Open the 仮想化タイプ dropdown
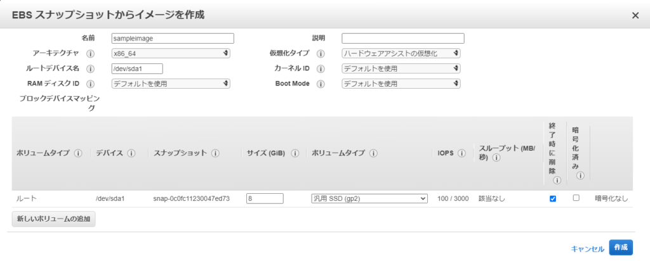The width and height of the screenshot is (650, 261). [401, 53]
